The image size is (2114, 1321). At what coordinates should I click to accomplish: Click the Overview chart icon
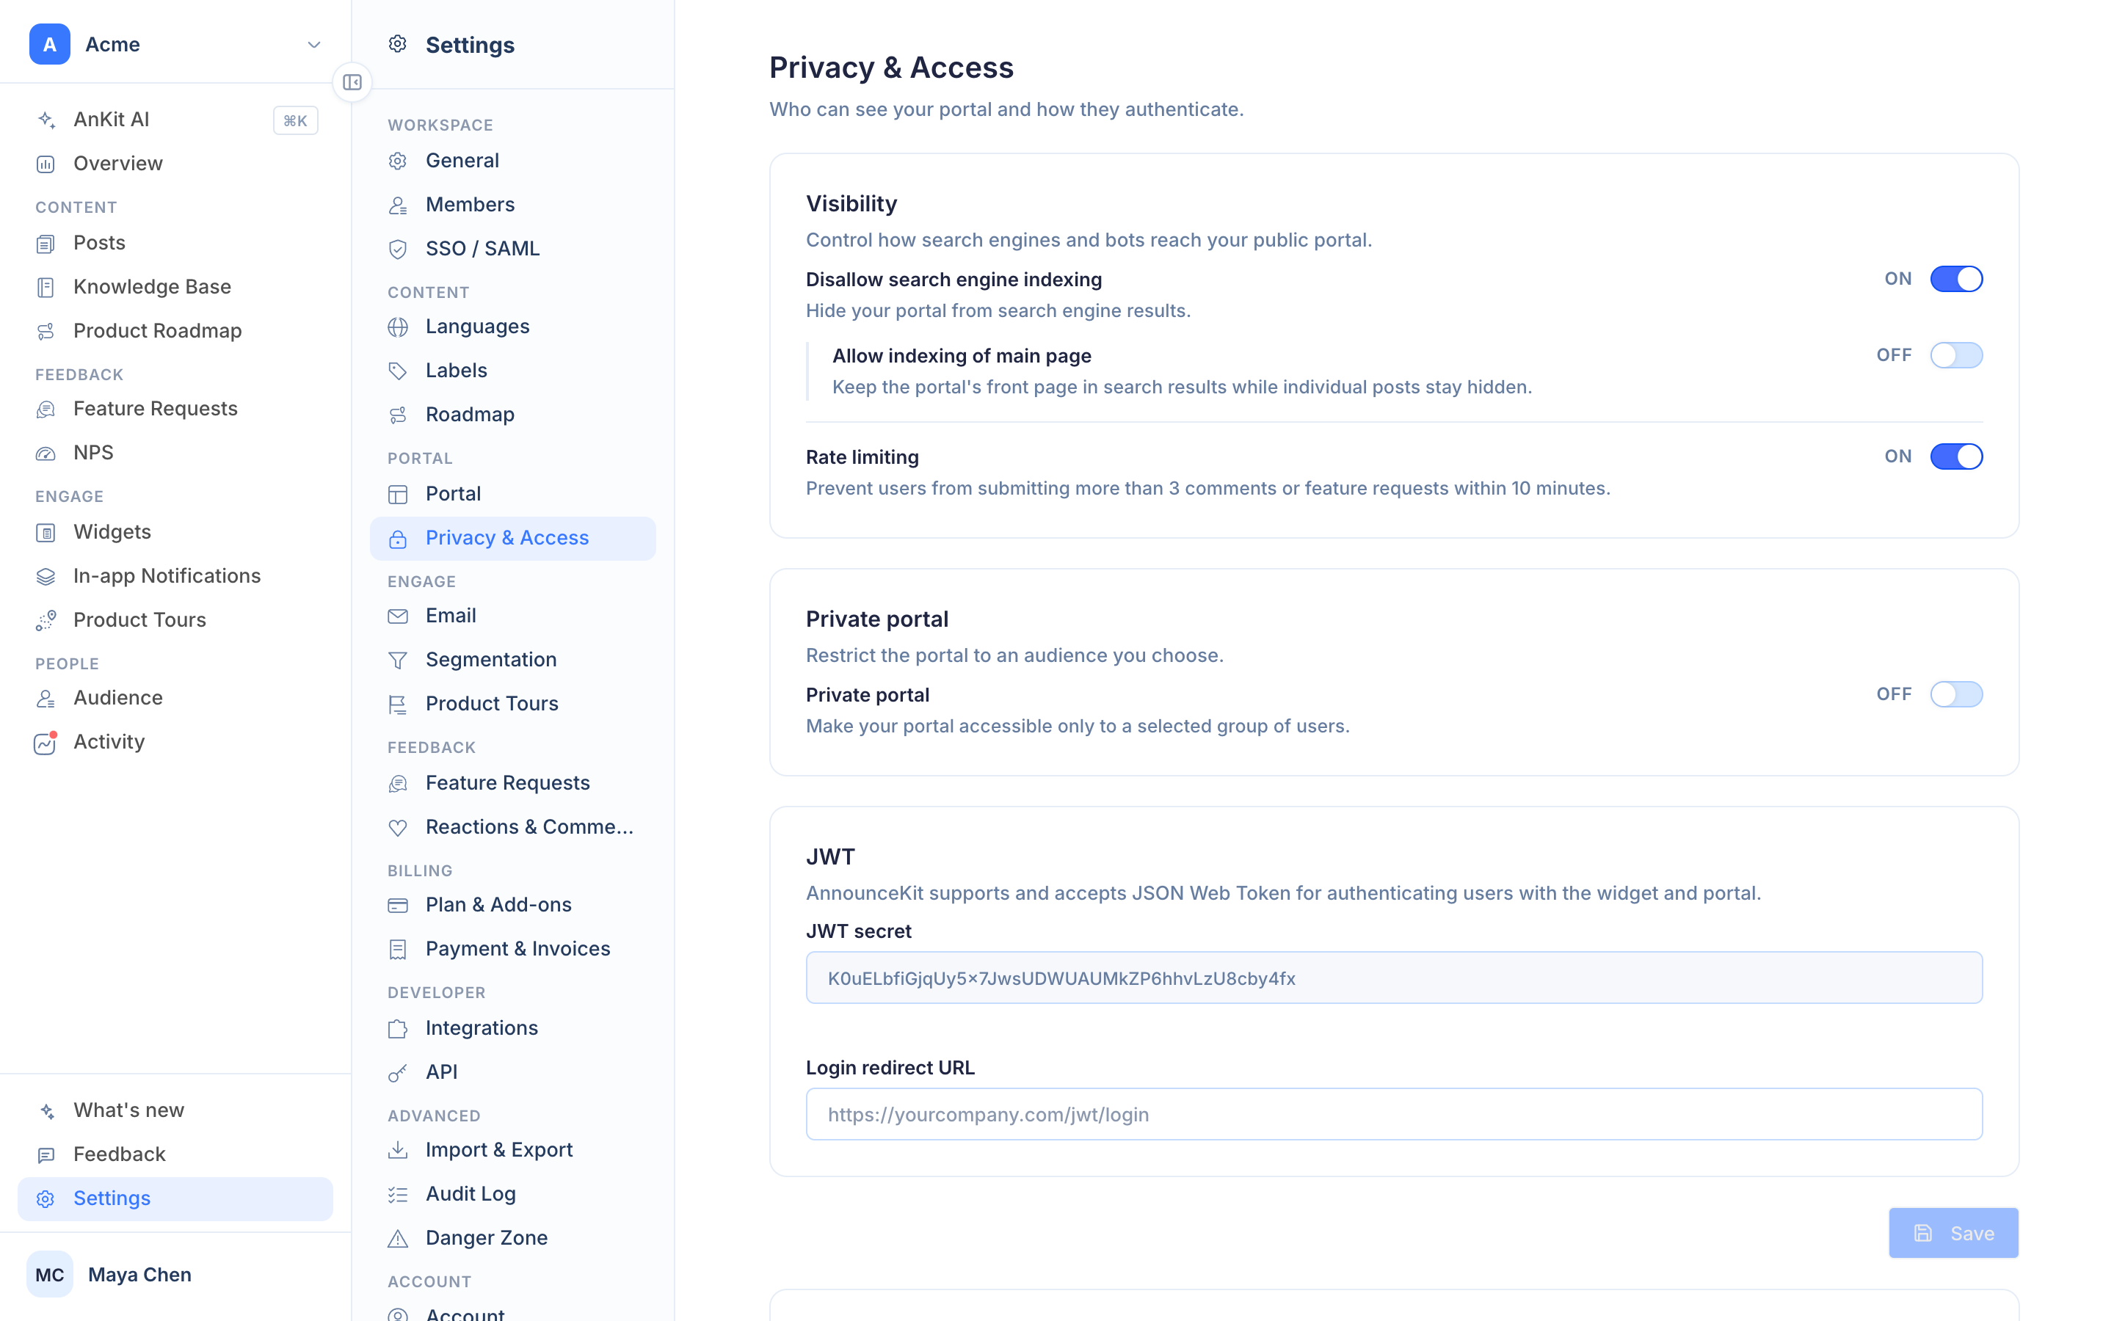(x=46, y=164)
